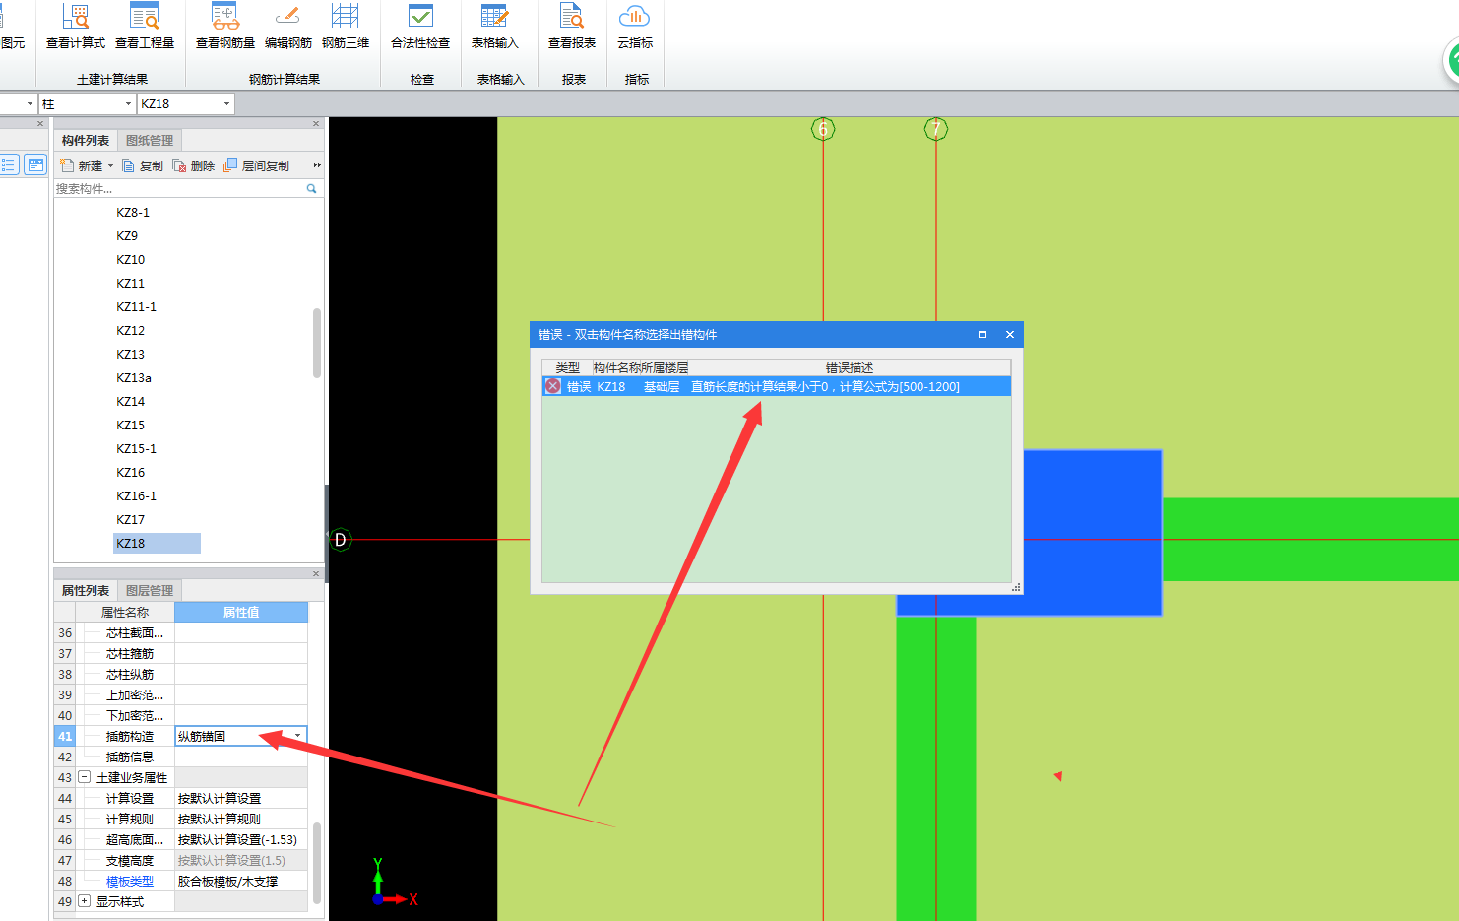The height and width of the screenshot is (921, 1459).
Task: Click 超高底面 value cell (-1.53)
Action: point(241,839)
